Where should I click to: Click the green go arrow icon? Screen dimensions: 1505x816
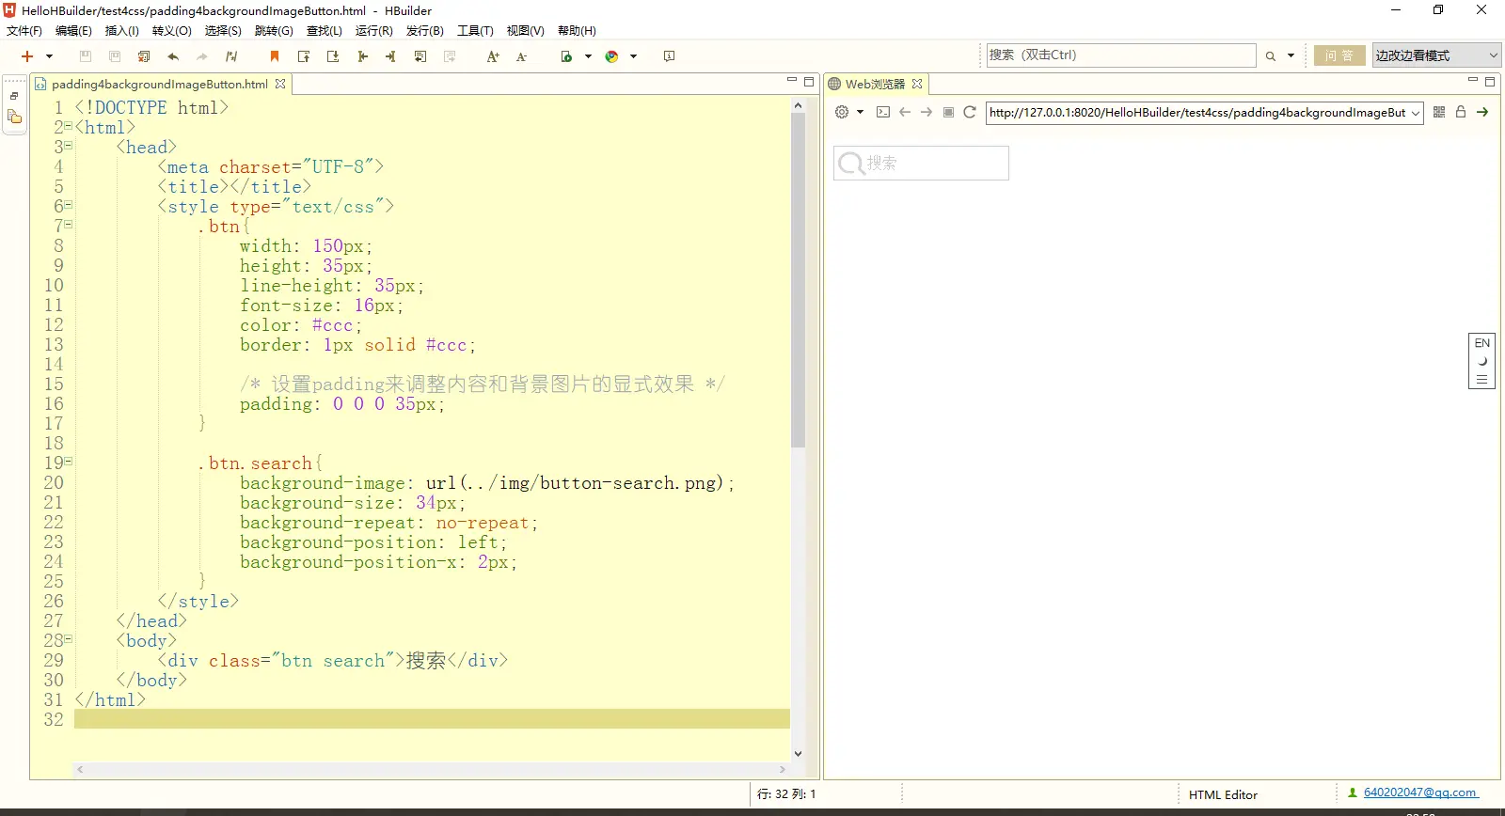pos(1482,112)
